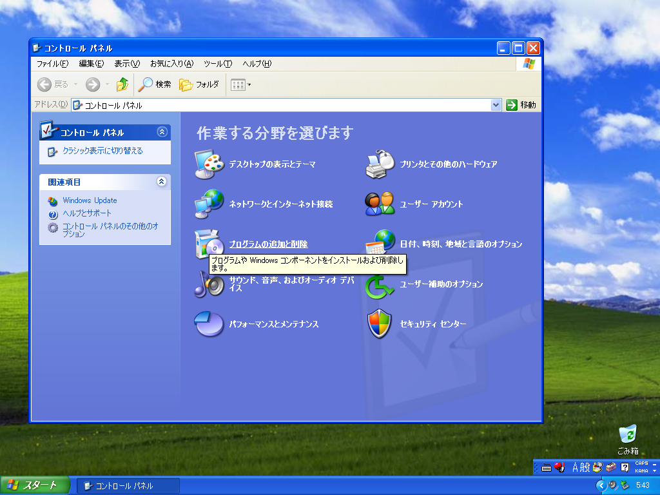This screenshot has height=495, width=660.
Task: Click the safely remove hardware tray icon
Action: point(625,485)
